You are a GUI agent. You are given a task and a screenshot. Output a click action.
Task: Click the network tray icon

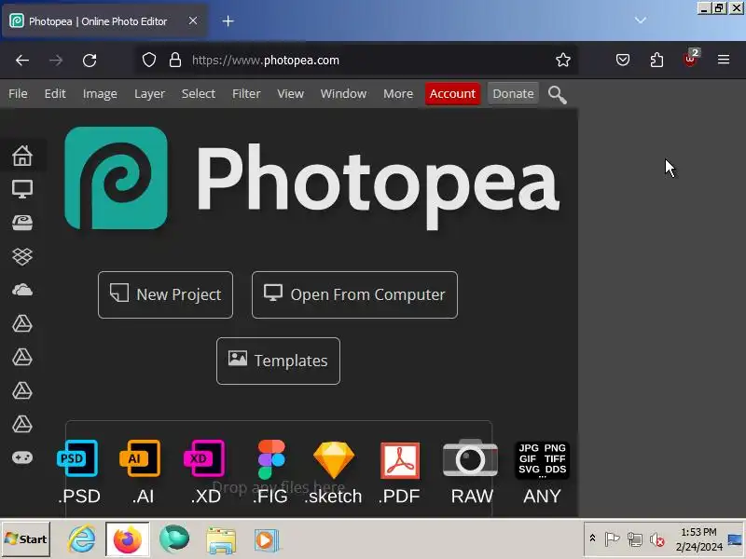coord(634,539)
